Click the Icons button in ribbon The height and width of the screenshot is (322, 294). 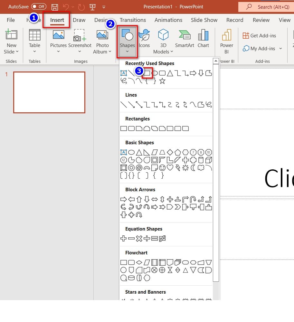pyautogui.click(x=144, y=39)
